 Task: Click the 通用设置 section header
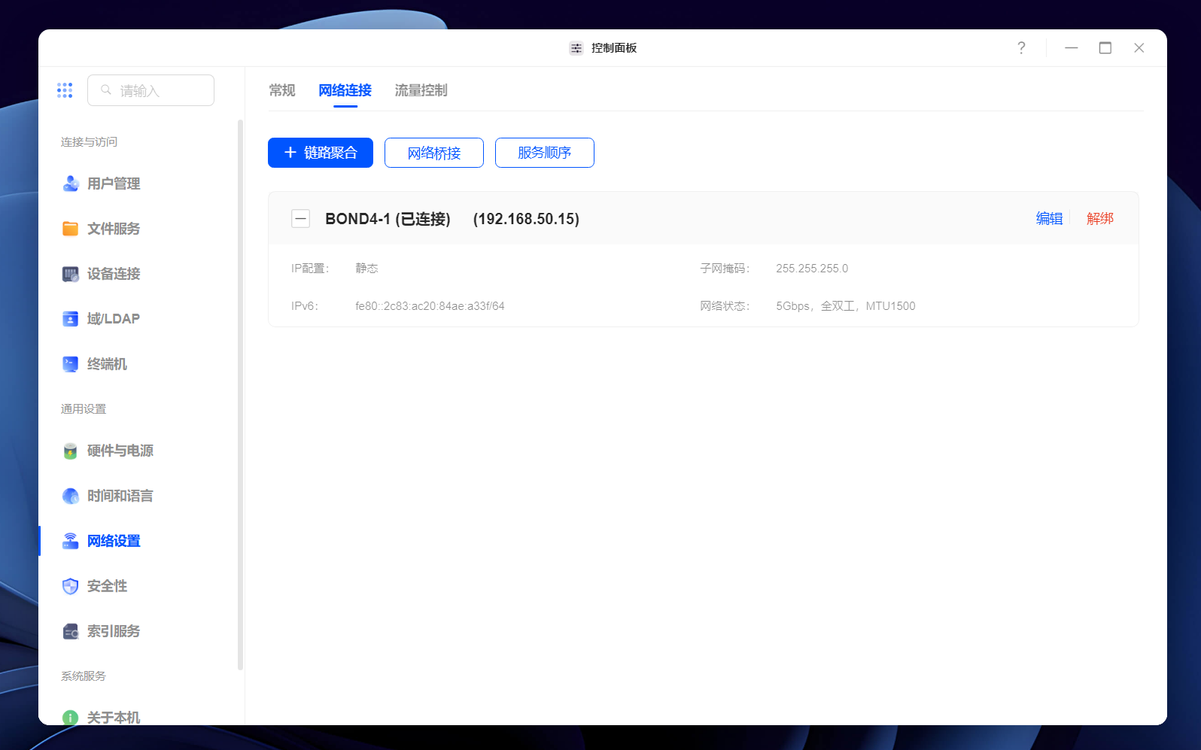click(84, 409)
